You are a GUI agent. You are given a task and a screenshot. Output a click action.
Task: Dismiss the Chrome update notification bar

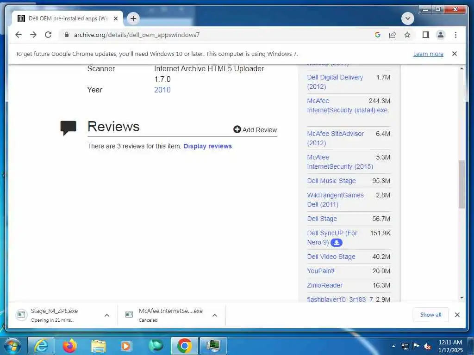point(455,54)
